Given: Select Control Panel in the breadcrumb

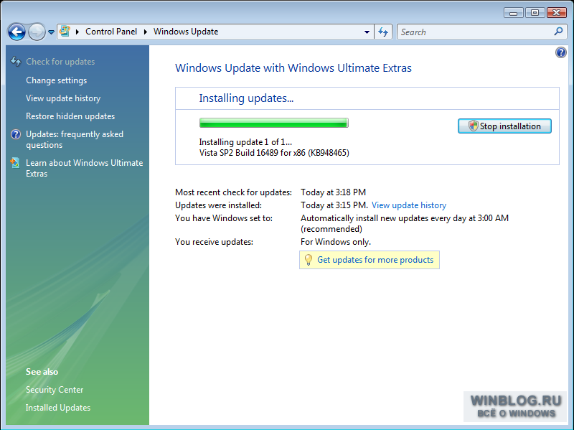Looking at the screenshot, I should [111, 32].
